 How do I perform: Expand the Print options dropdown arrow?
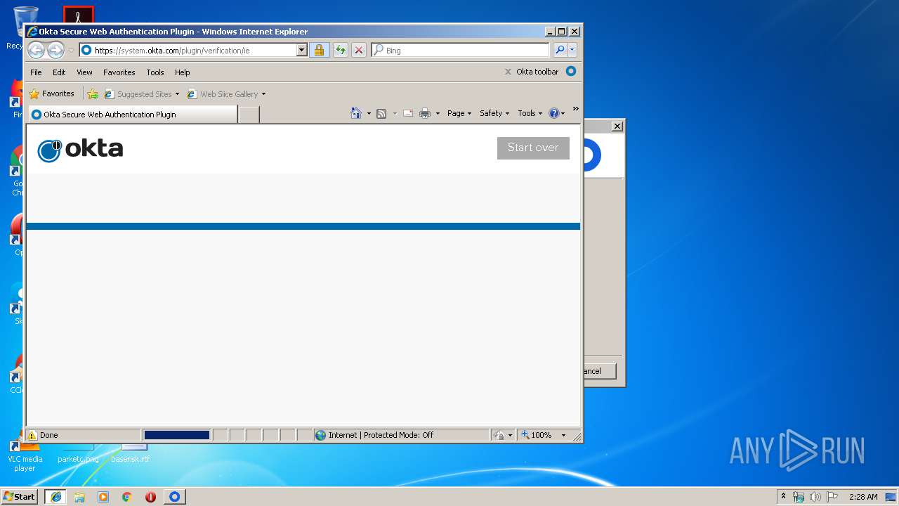click(x=438, y=114)
